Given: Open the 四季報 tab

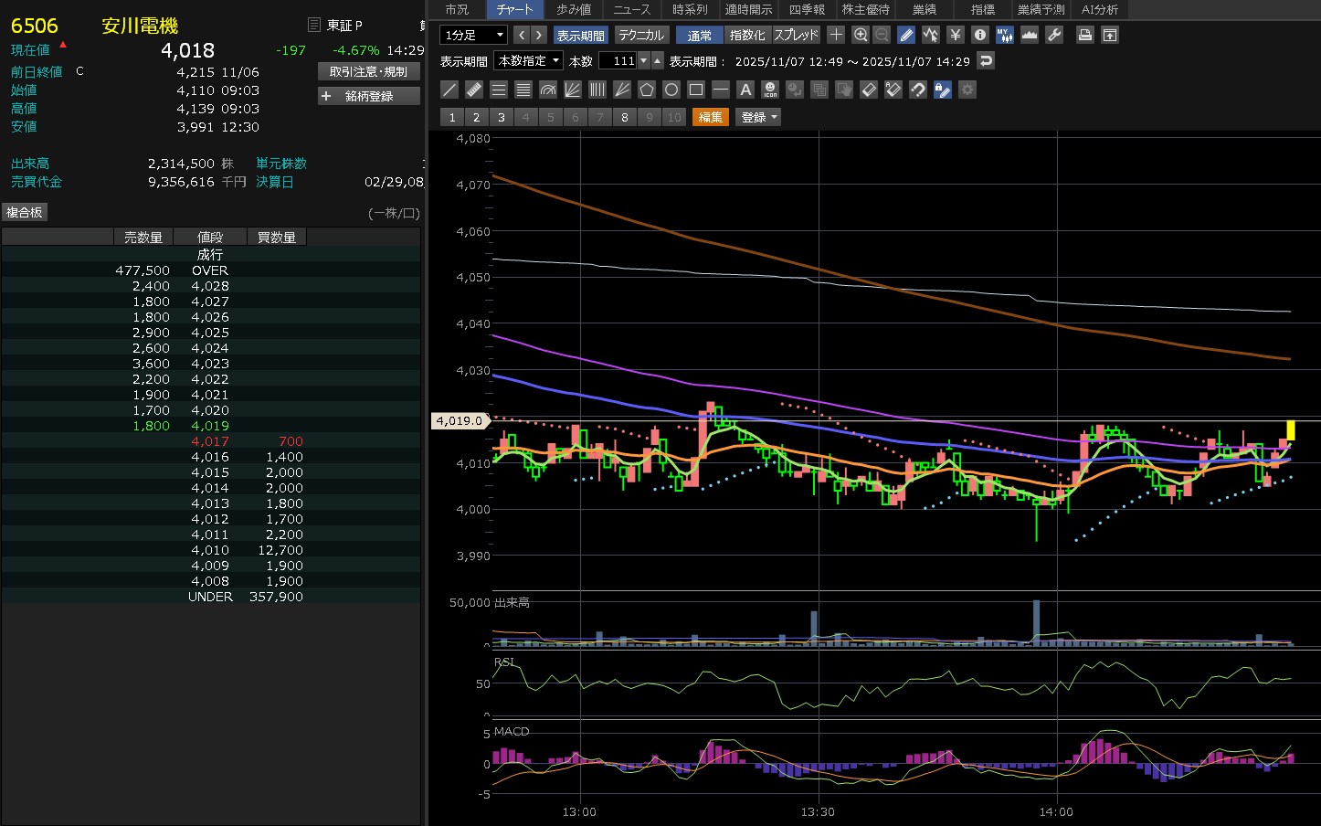Looking at the screenshot, I should 807,9.
